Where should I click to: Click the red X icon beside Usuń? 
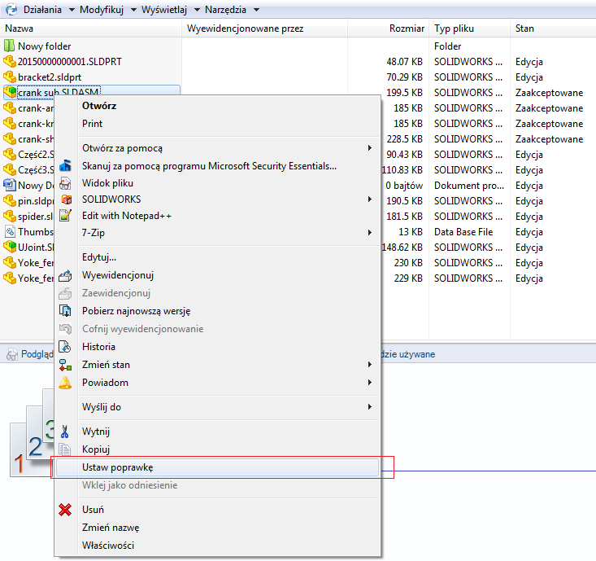(x=66, y=510)
